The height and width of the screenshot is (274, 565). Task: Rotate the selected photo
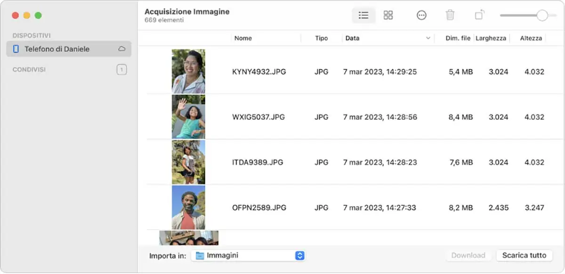point(479,15)
